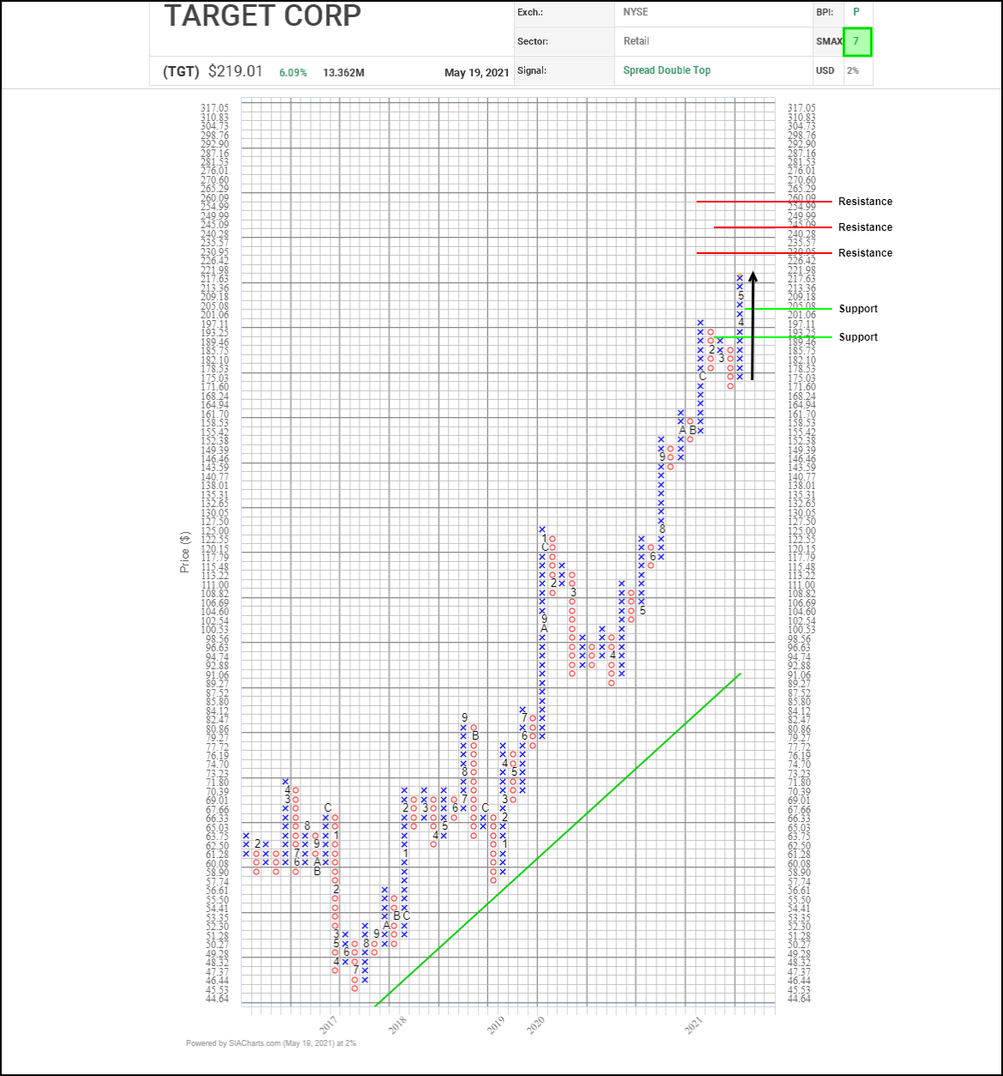The width and height of the screenshot is (1003, 1076).
Task: Click the 6.09% green percent change
Action: (293, 73)
